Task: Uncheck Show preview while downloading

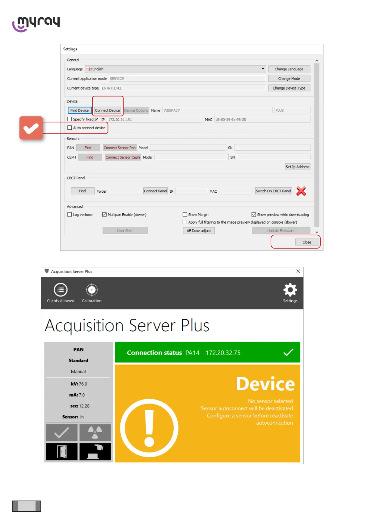Action: (x=254, y=215)
